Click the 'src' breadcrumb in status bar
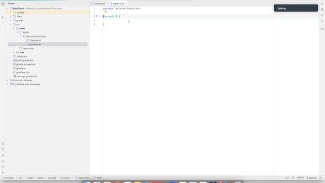325x183 pixels. point(20,178)
